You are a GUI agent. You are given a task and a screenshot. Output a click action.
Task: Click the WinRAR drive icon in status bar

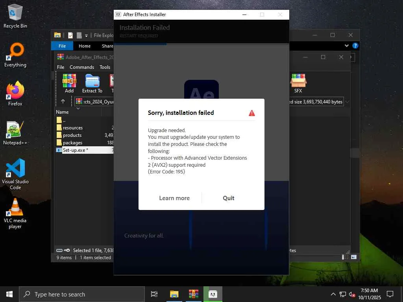click(59, 250)
